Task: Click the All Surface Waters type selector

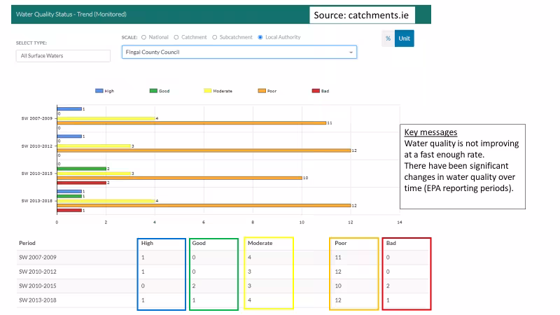Action: click(63, 56)
